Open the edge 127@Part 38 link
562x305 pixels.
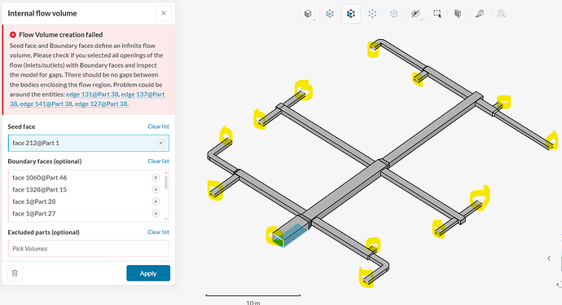101,104
